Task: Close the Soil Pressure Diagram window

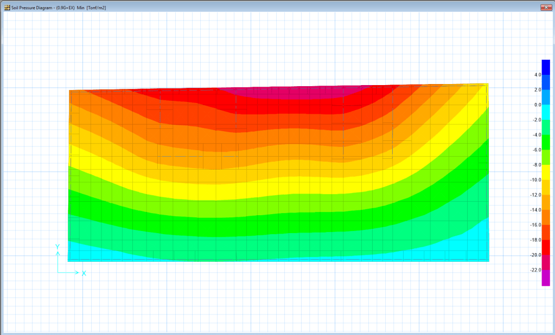Action: (545, 8)
